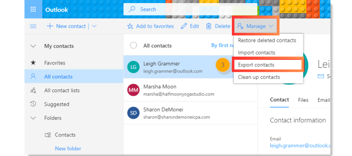This screenshot has height=156, width=352.
Task: Click the Suggested clock icon
Action: click(x=33, y=104)
